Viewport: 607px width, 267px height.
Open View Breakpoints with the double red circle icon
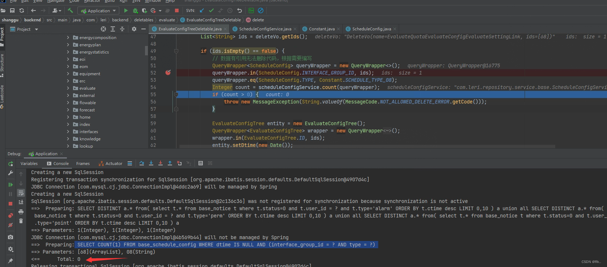10,216
